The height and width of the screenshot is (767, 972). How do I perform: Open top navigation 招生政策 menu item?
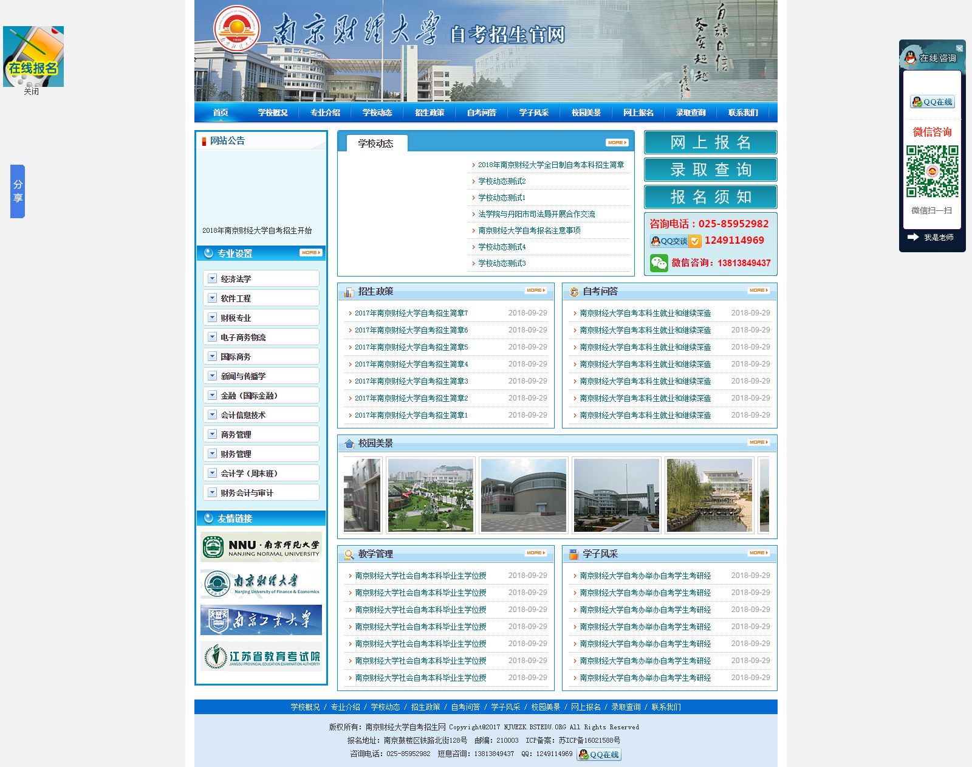click(x=430, y=112)
